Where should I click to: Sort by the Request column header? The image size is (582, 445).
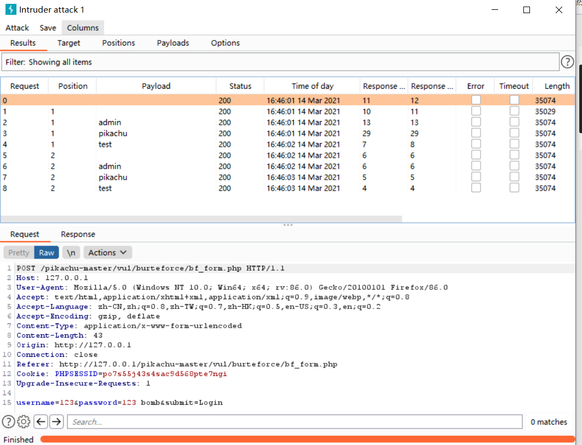(25, 86)
